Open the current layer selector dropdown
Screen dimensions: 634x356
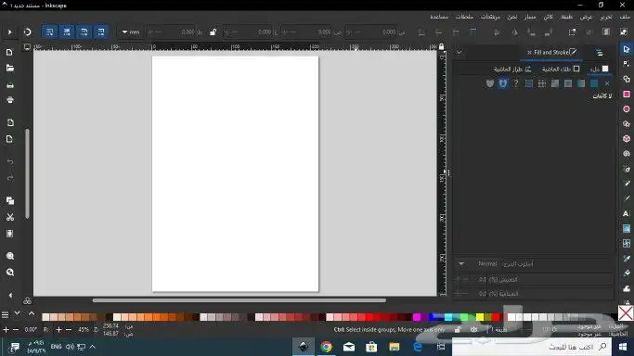pos(498,330)
